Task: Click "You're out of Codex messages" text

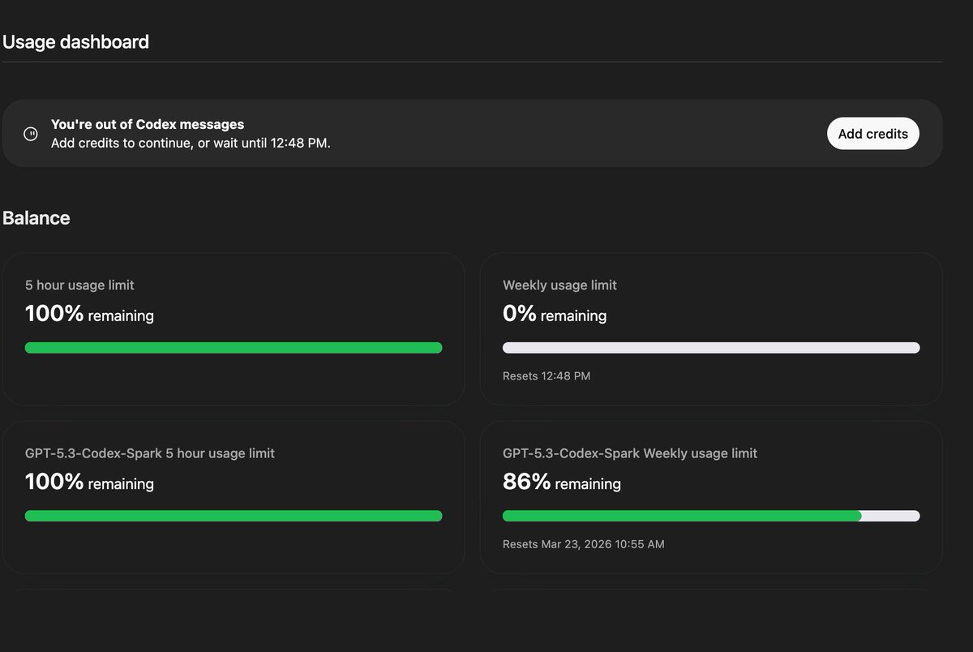Action: 148,125
